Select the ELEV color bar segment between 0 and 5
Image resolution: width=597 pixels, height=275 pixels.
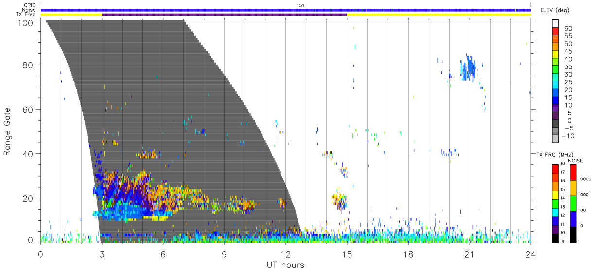tap(555, 116)
